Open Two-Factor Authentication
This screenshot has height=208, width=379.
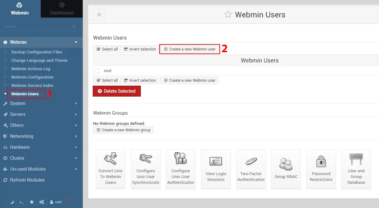click(x=251, y=169)
